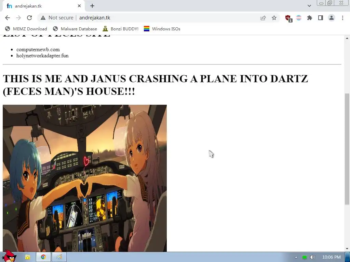The width and height of the screenshot is (350, 262).
Task: Open the Windows ISOs bookmark
Action: pos(162,29)
